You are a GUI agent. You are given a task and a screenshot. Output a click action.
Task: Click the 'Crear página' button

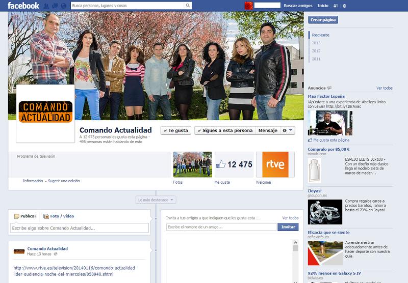[323, 20]
